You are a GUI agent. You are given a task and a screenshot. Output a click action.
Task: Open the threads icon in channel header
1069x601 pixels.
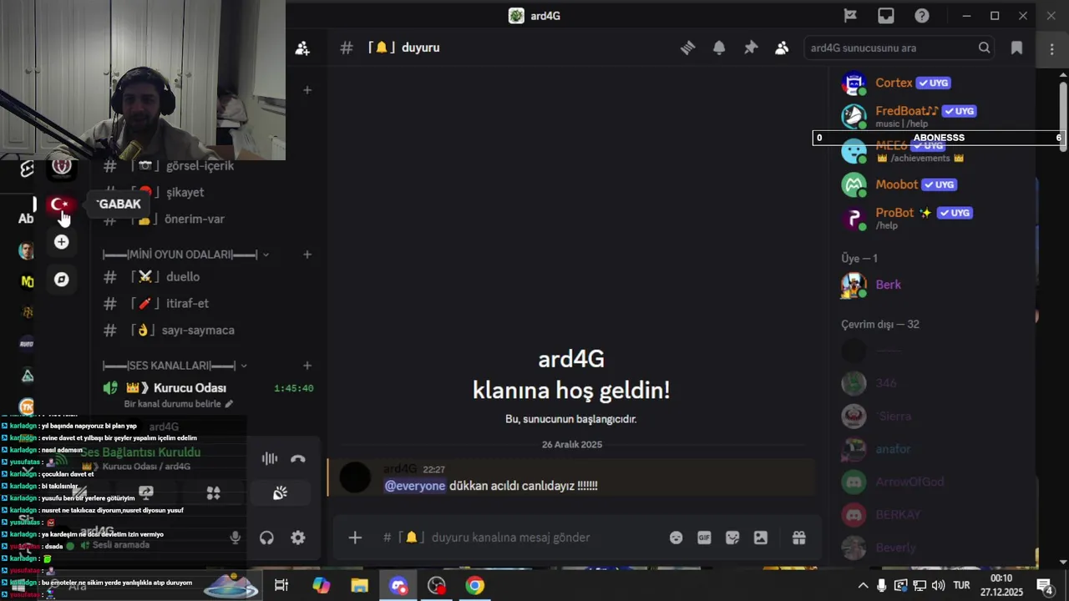(687, 48)
